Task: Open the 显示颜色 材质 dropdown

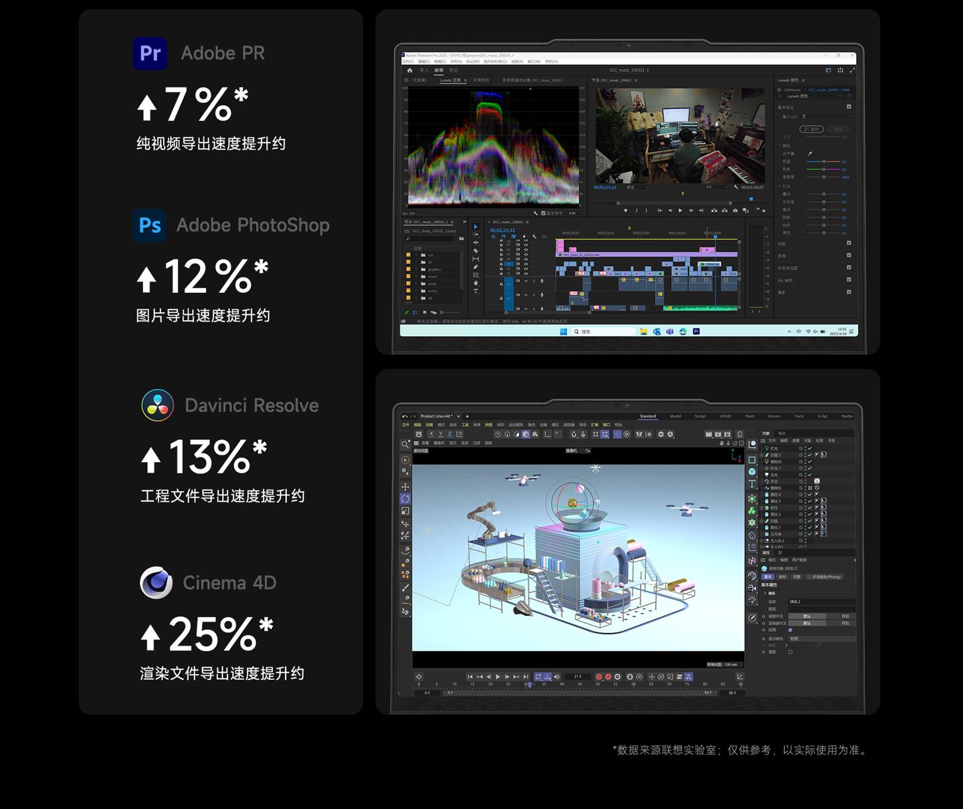Action: coord(822,639)
